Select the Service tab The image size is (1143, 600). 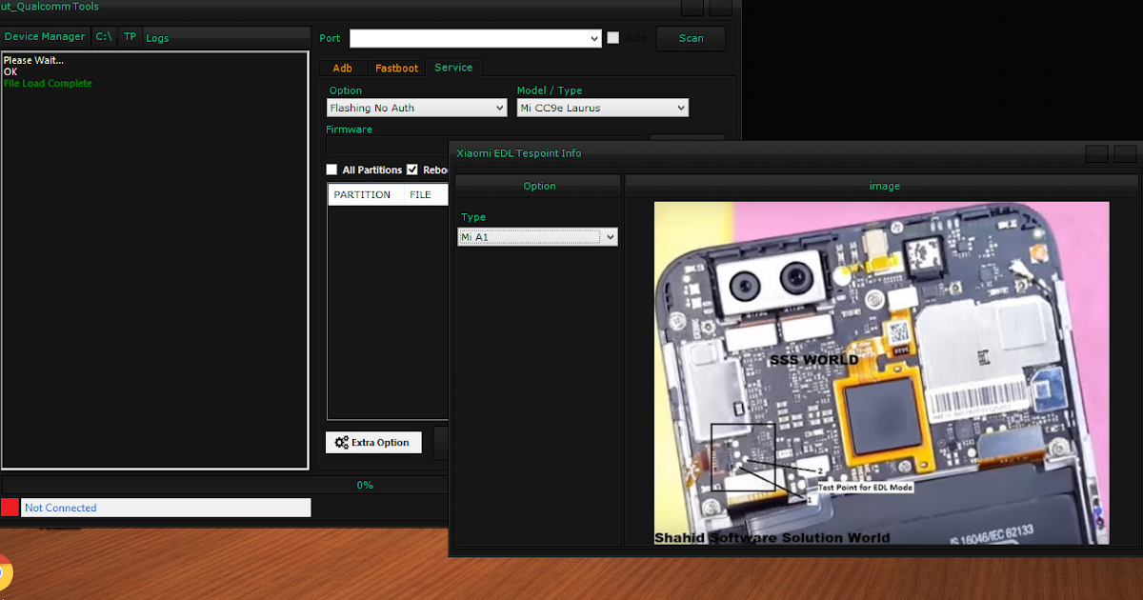point(453,68)
